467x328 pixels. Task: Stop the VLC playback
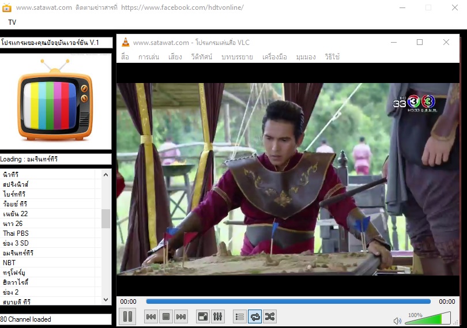tap(166, 316)
